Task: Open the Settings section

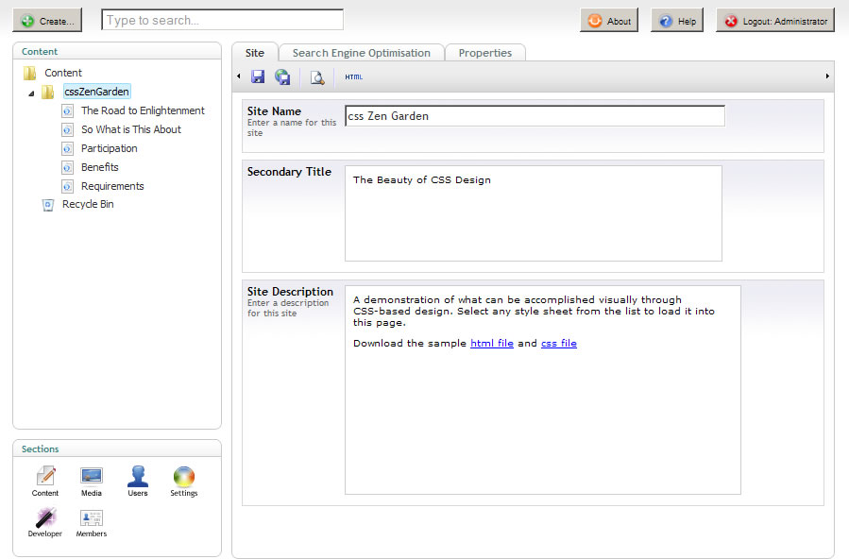Action: 183,481
